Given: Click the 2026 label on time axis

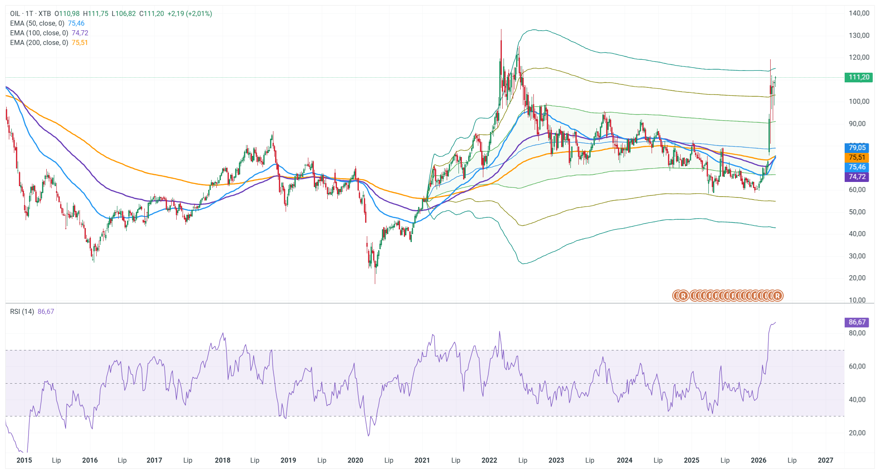Looking at the screenshot, I should 758,460.
